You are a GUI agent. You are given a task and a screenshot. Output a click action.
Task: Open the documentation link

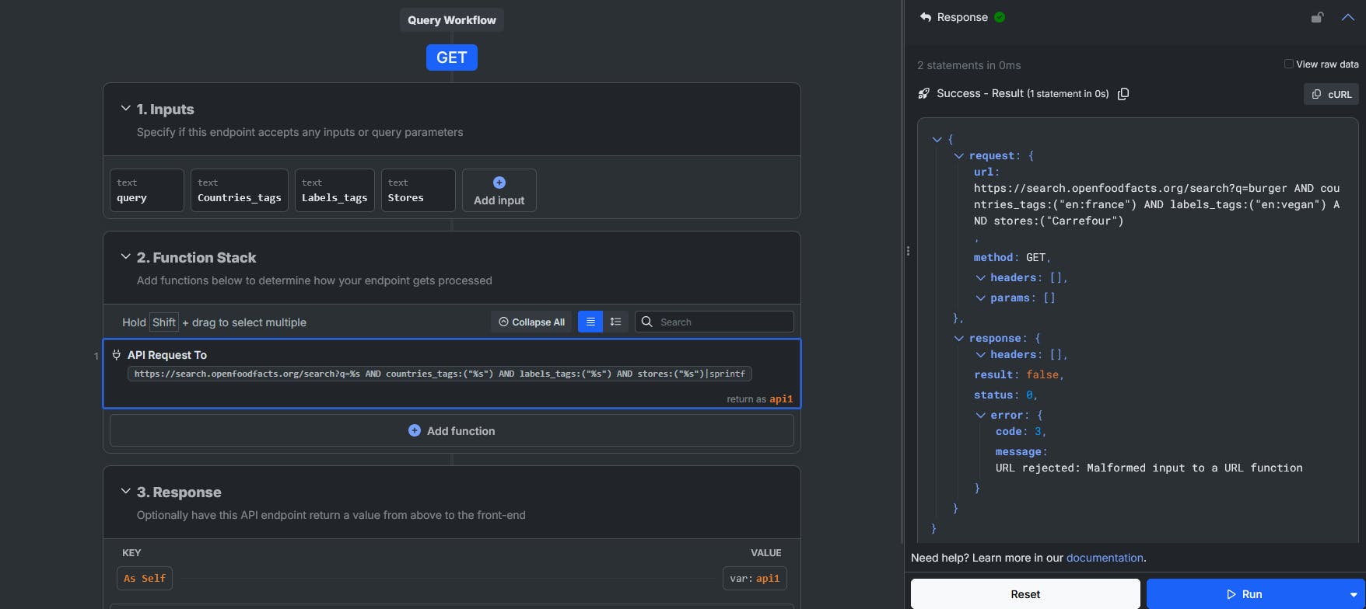tap(1105, 558)
